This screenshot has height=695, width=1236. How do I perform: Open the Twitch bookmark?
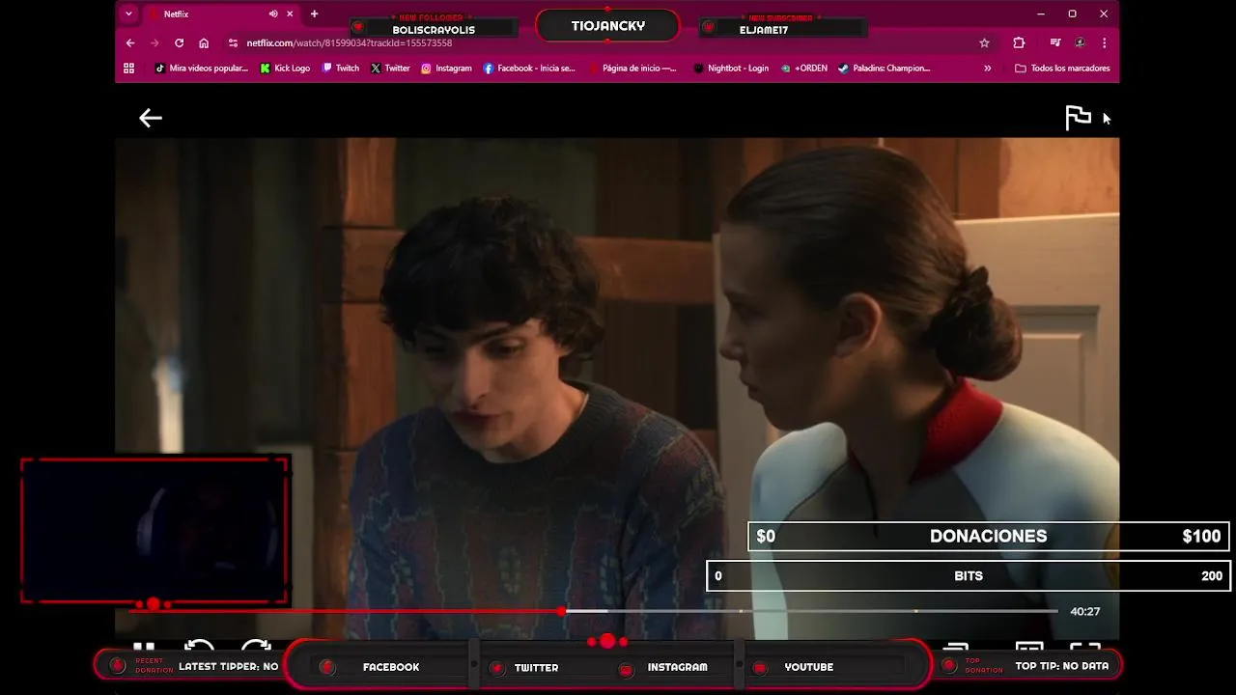pyautogui.click(x=341, y=69)
